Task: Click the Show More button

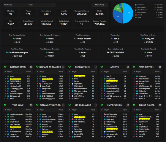Action: pyautogui.click(x=99, y=5)
